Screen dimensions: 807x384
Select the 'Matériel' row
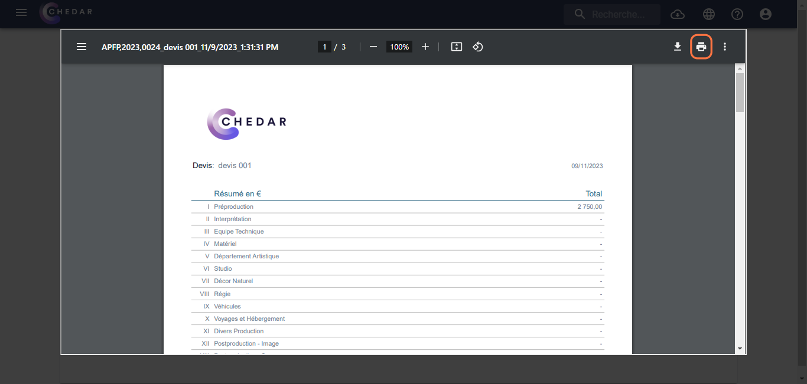(398, 244)
